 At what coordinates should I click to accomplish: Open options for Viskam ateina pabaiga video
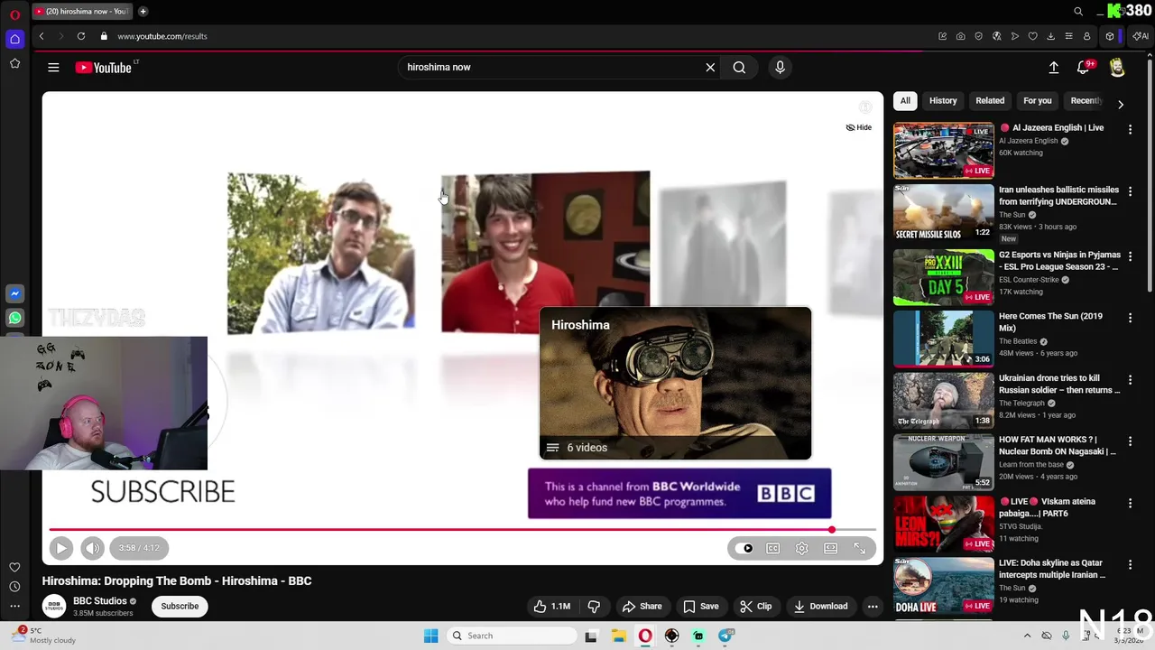pos(1130,503)
